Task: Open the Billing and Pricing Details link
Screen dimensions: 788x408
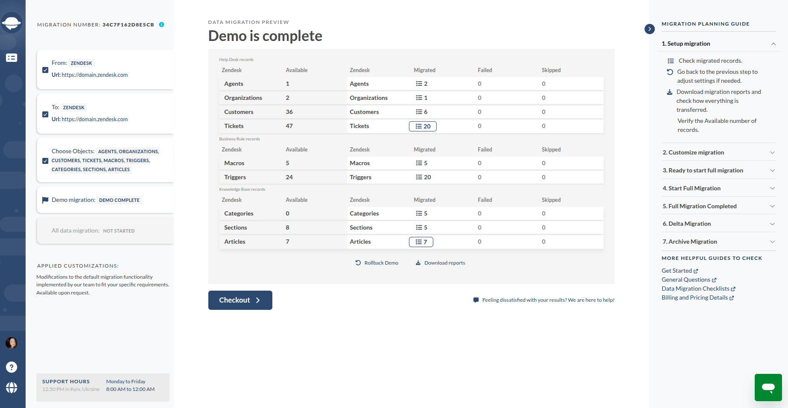Action: click(x=695, y=297)
